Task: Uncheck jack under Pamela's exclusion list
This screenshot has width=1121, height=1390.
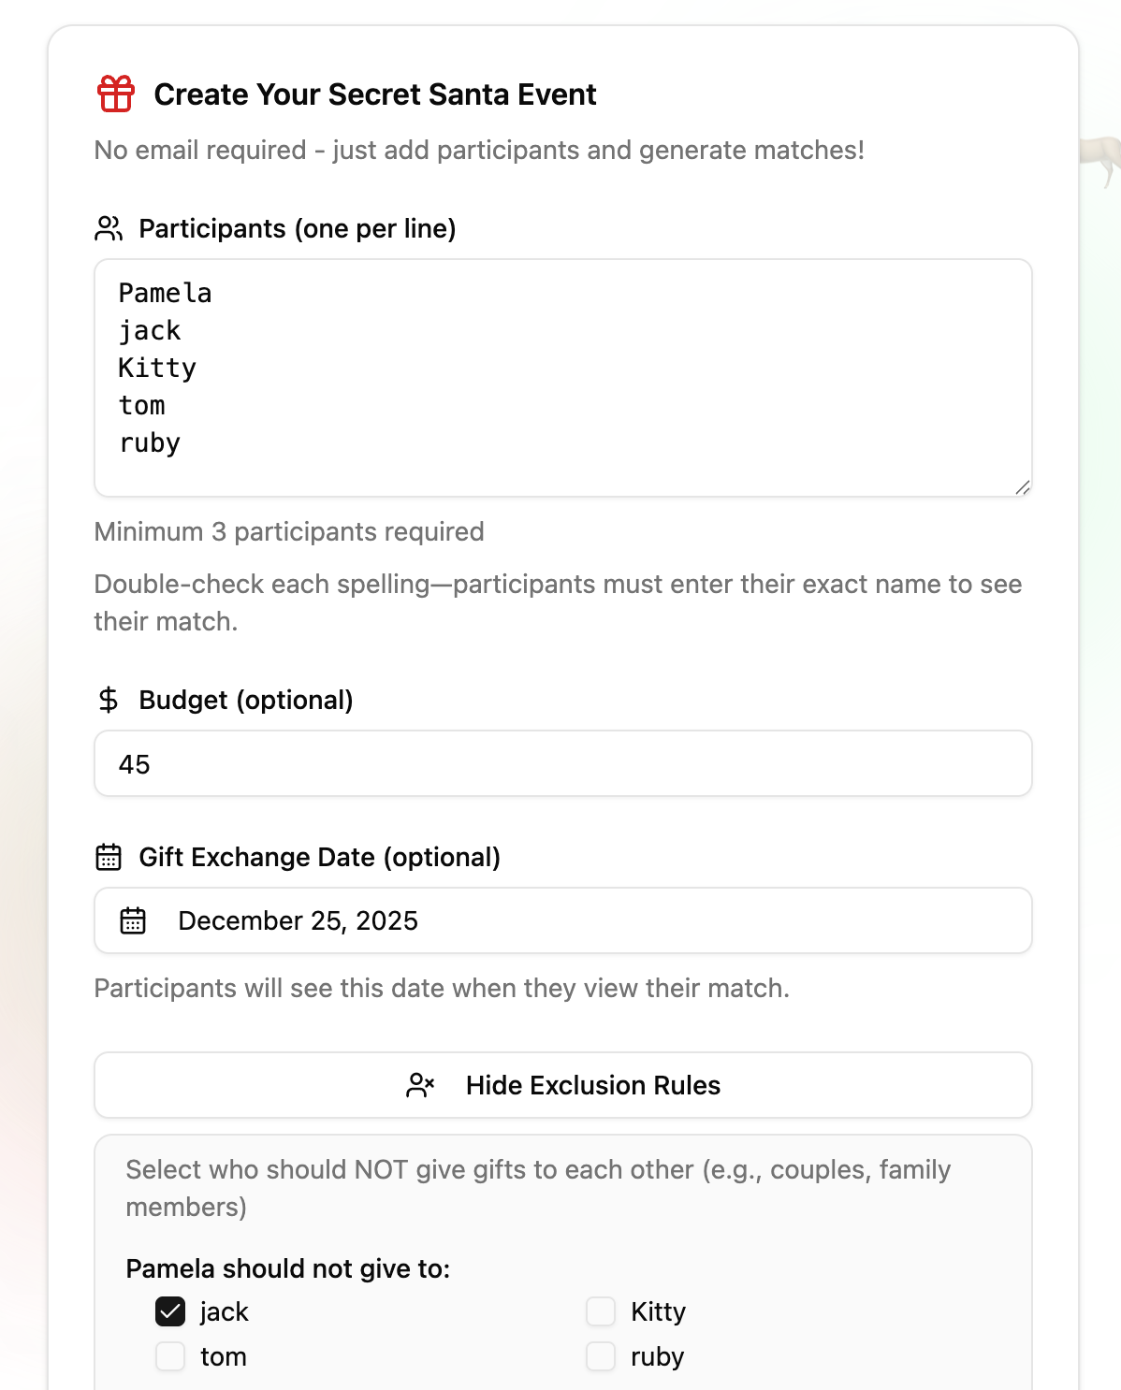Action: tap(169, 1311)
